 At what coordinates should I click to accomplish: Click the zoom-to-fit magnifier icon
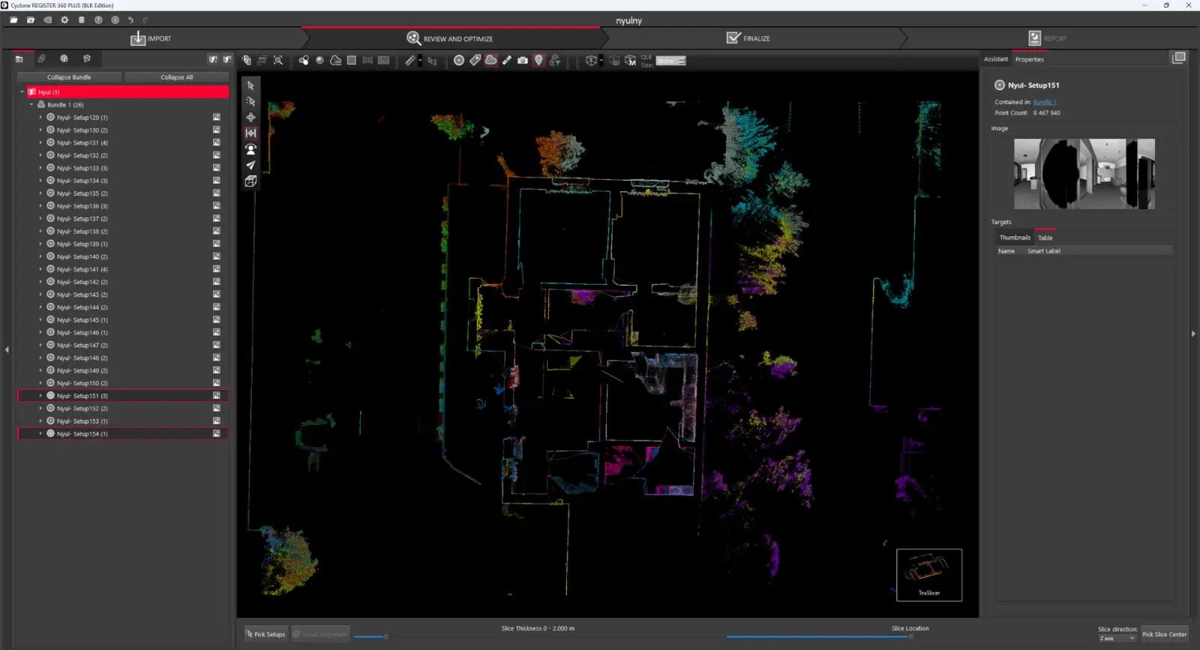tap(278, 61)
